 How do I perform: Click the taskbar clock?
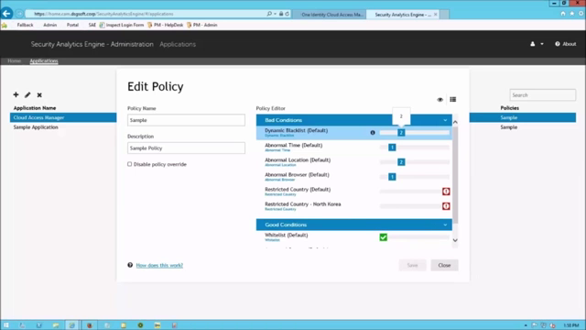pos(571,325)
